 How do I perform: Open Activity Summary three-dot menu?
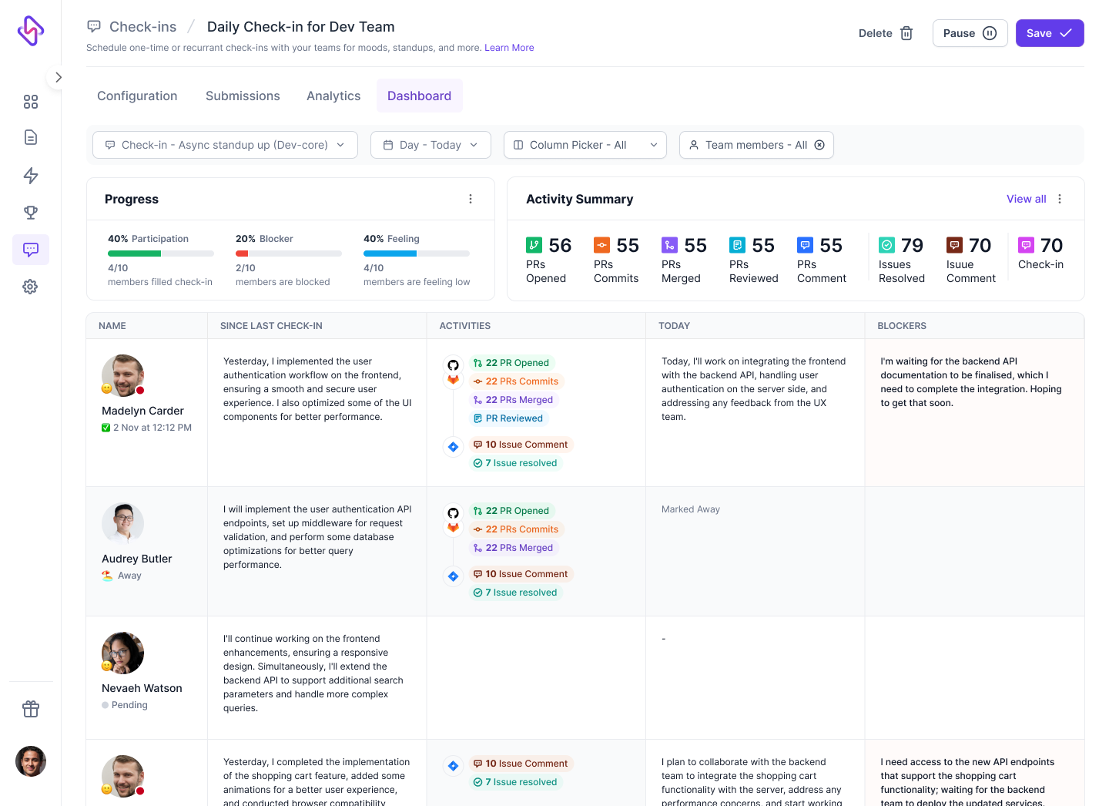coord(1060,199)
